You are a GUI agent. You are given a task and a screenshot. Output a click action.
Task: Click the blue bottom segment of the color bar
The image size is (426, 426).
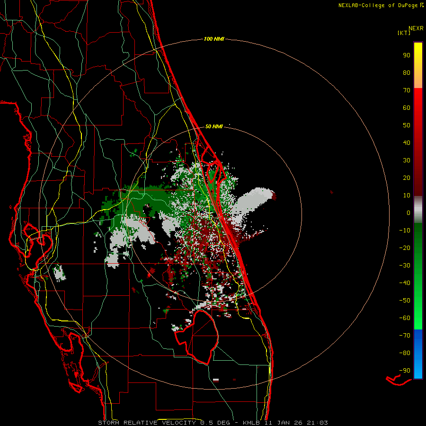point(418,354)
